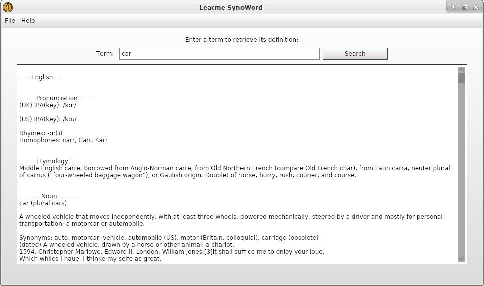Viewport: 484px width, 286px height.
Task: Click the '(dated) A wheeled vehicle' line
Action: coord(127,245)
